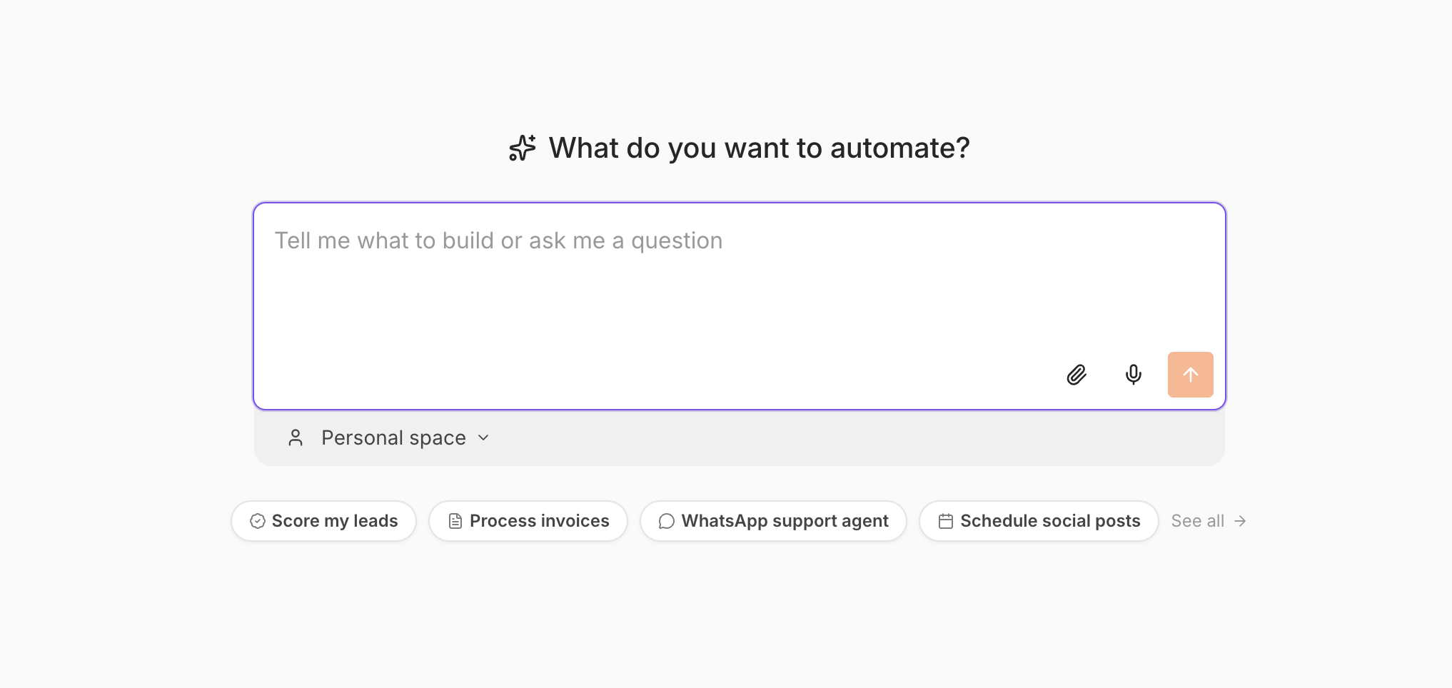Click the paperclip attach file icon
This screenshot has width=1452, height=688.
(x=1077, y=375)
